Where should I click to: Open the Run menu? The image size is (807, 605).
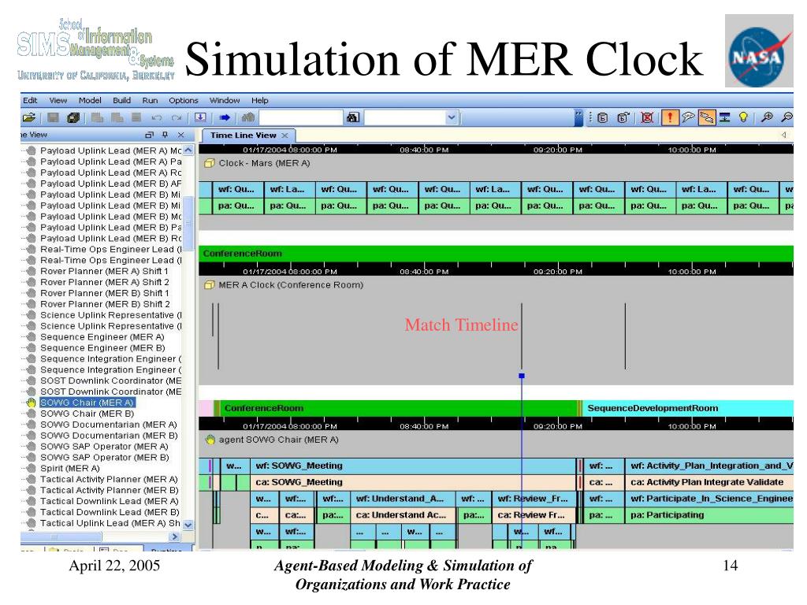tap(150, 100)
